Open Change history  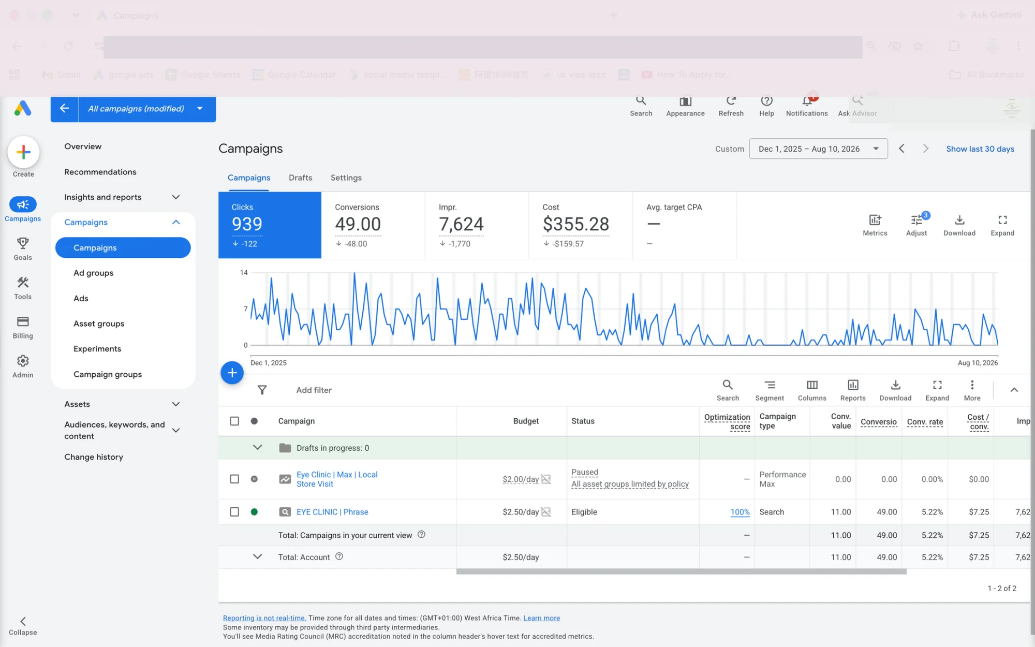tap(94, 457)
